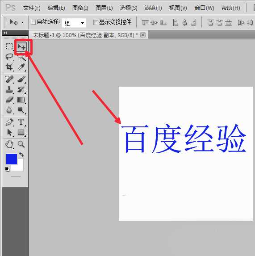Screen dimensions: 255x256
Task: Click the Photoshop Ps logo
Action: coord(10,8)
